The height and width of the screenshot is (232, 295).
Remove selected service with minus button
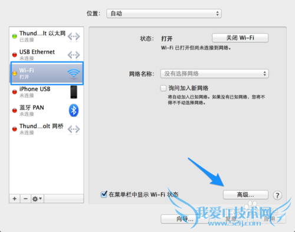click(x=25, y=199)
